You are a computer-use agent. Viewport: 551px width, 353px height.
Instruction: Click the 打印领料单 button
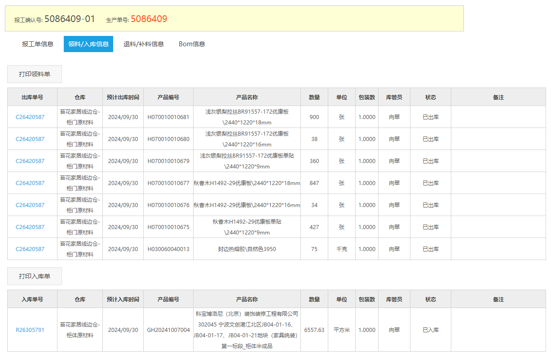pos(34,74)
